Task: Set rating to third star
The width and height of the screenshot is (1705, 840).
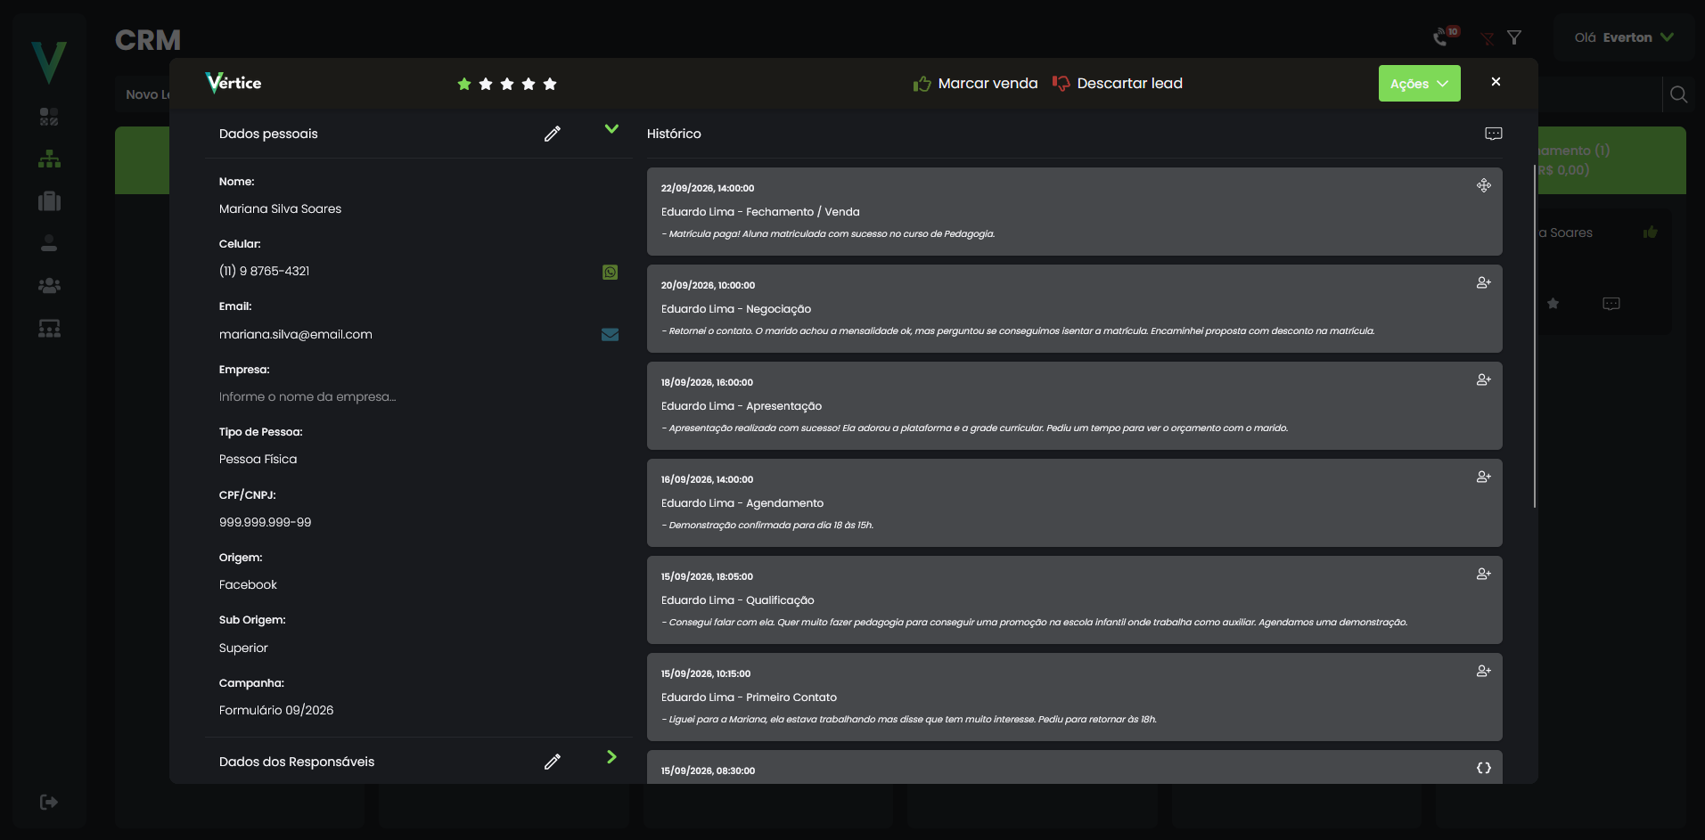Action: (507, 84)
